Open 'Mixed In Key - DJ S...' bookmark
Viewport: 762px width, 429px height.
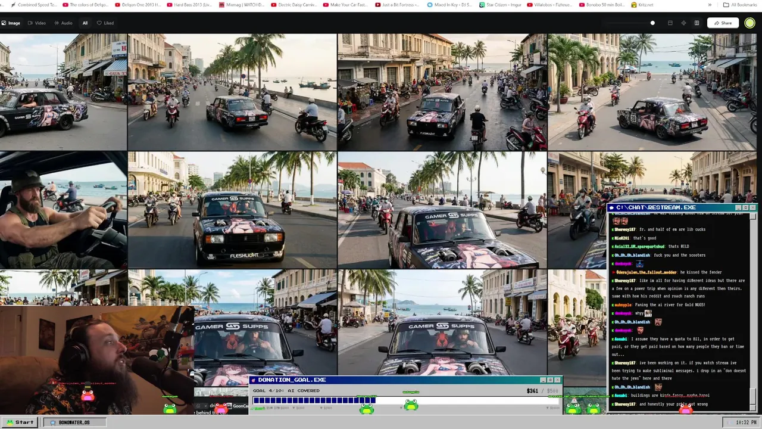(449, 5)
